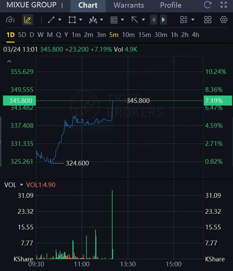Click the 7.19% percent change tag
The width and height of the screenshot is (233, 271).
218,101
